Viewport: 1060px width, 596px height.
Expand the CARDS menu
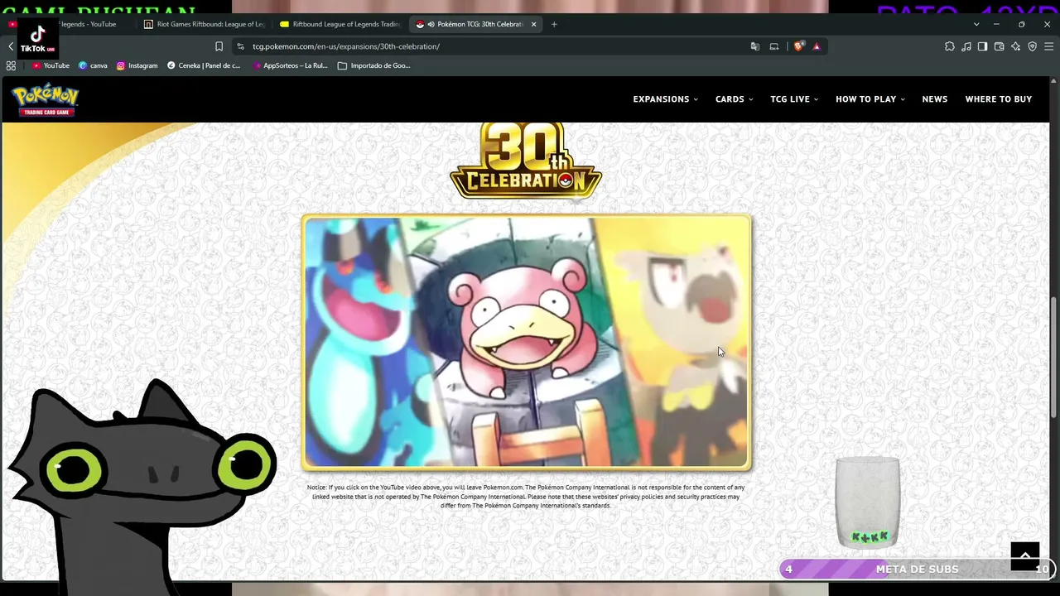click(734, 99)
